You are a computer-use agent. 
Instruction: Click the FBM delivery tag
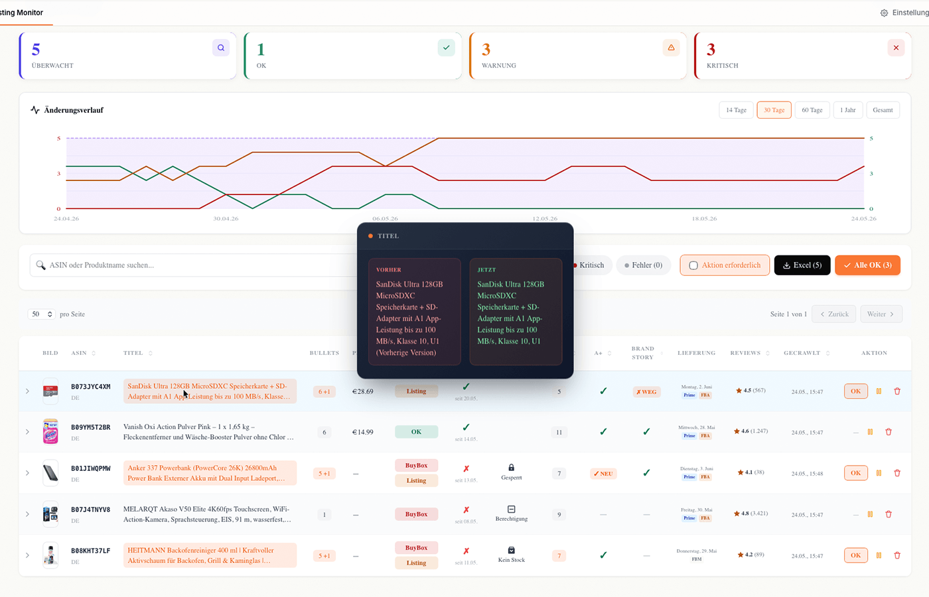tap(696, 559)
